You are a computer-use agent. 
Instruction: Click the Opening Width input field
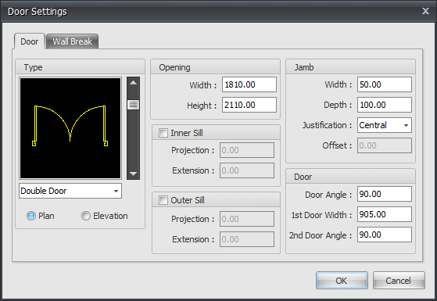coord(249,84)
